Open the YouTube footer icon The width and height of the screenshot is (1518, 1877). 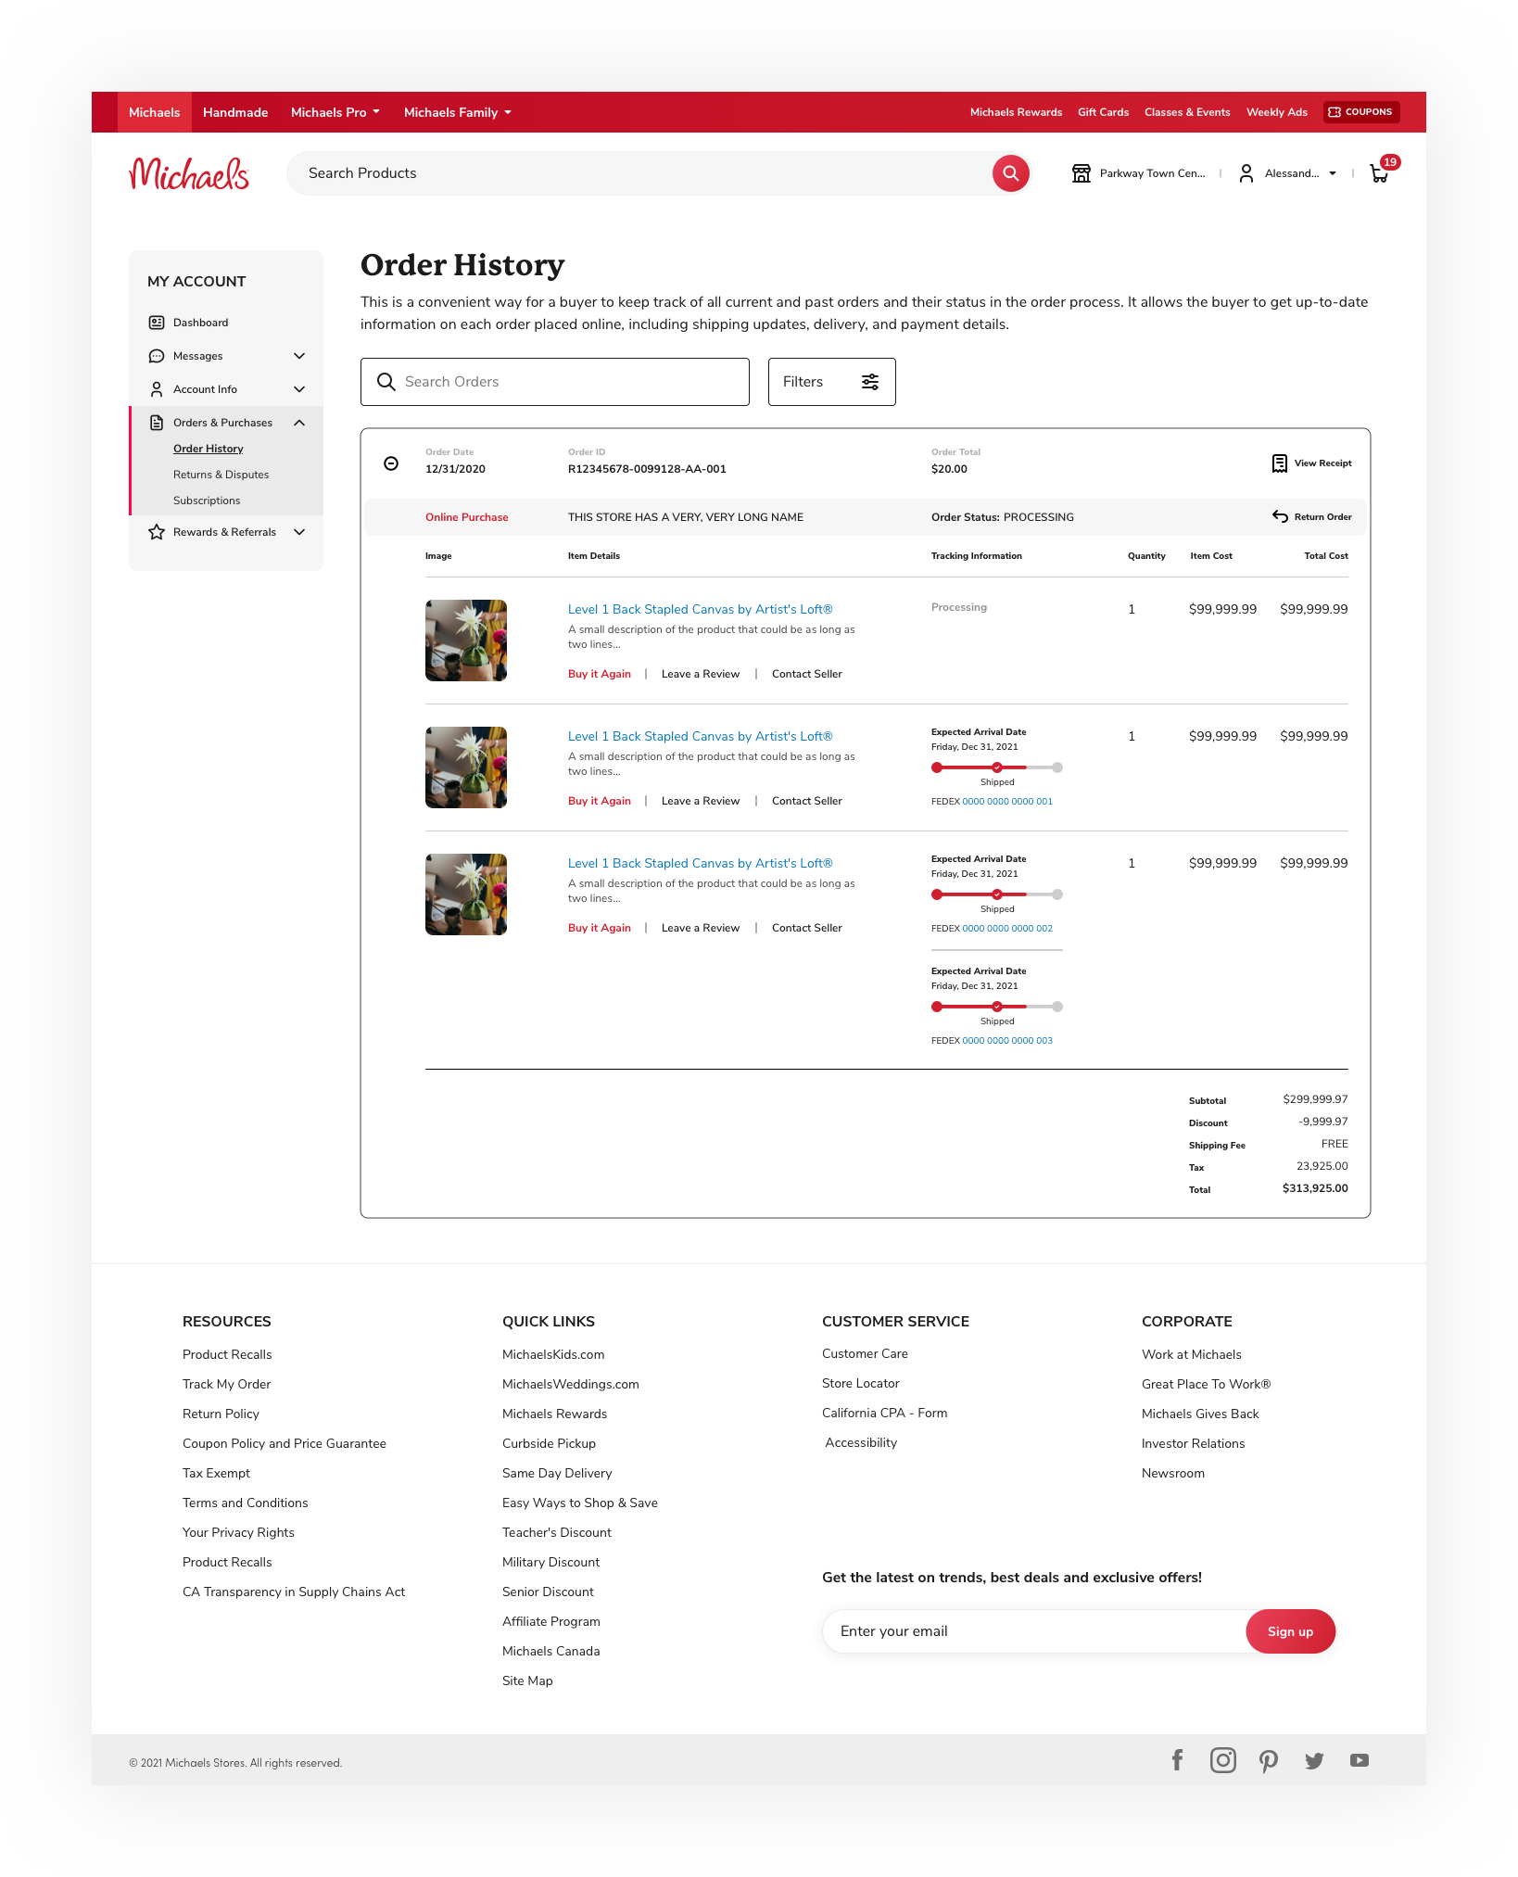pos(1360,1760)
